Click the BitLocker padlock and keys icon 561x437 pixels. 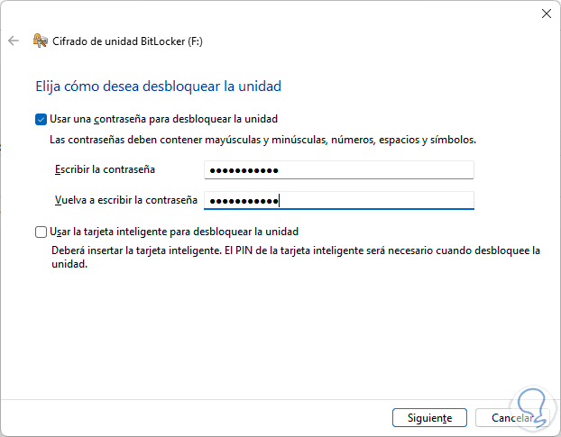pos(40,41)
